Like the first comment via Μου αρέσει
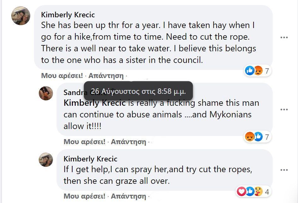Image resolution: width=298 pixels, height=203 pixels. [x=62, y=76]
